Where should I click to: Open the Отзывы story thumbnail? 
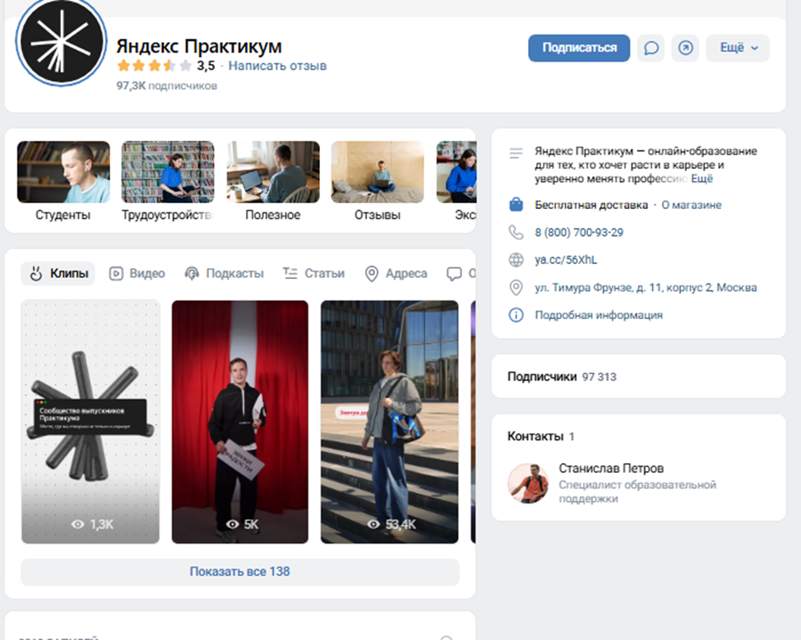click(x=377, y=172)
